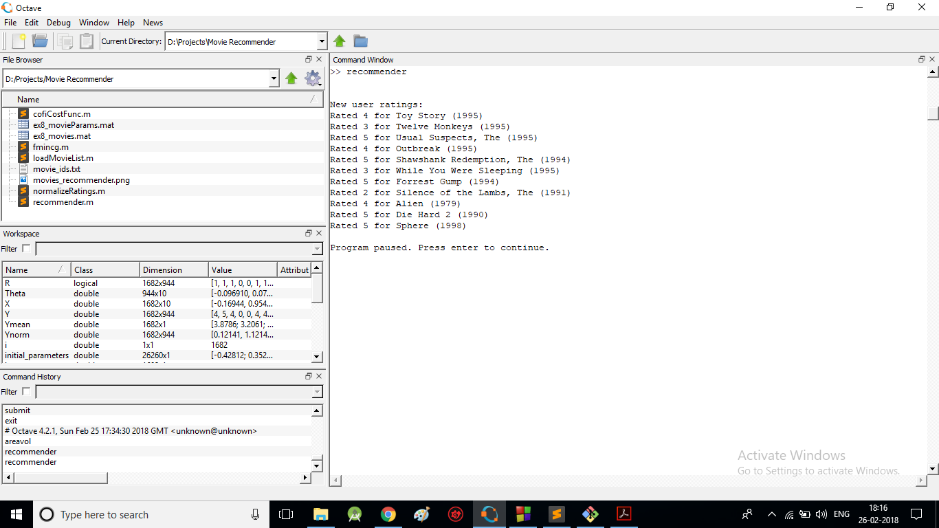Screen dimensions: 939x528
Task: Undock the Command History panel
Action: tap(309, 377)
